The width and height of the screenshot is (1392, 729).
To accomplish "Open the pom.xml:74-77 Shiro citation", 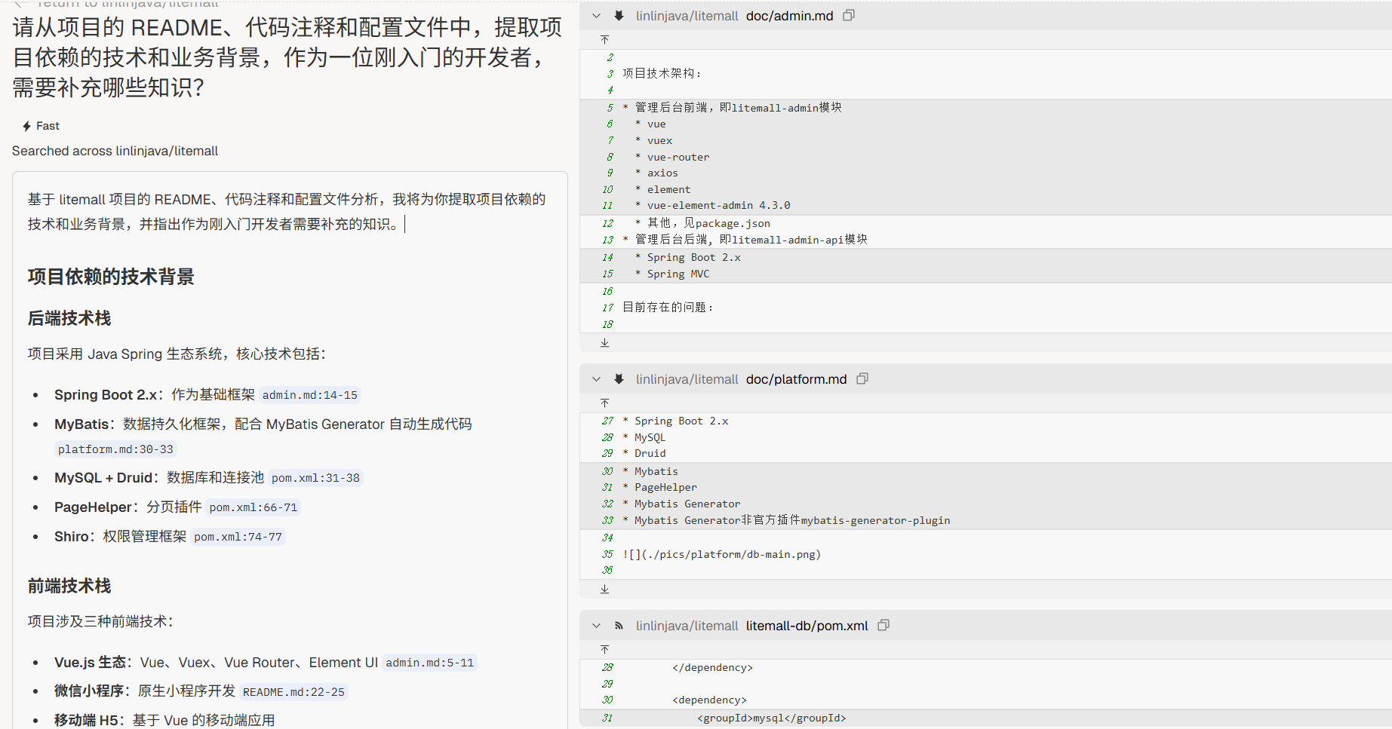I will tap(238, 537).
